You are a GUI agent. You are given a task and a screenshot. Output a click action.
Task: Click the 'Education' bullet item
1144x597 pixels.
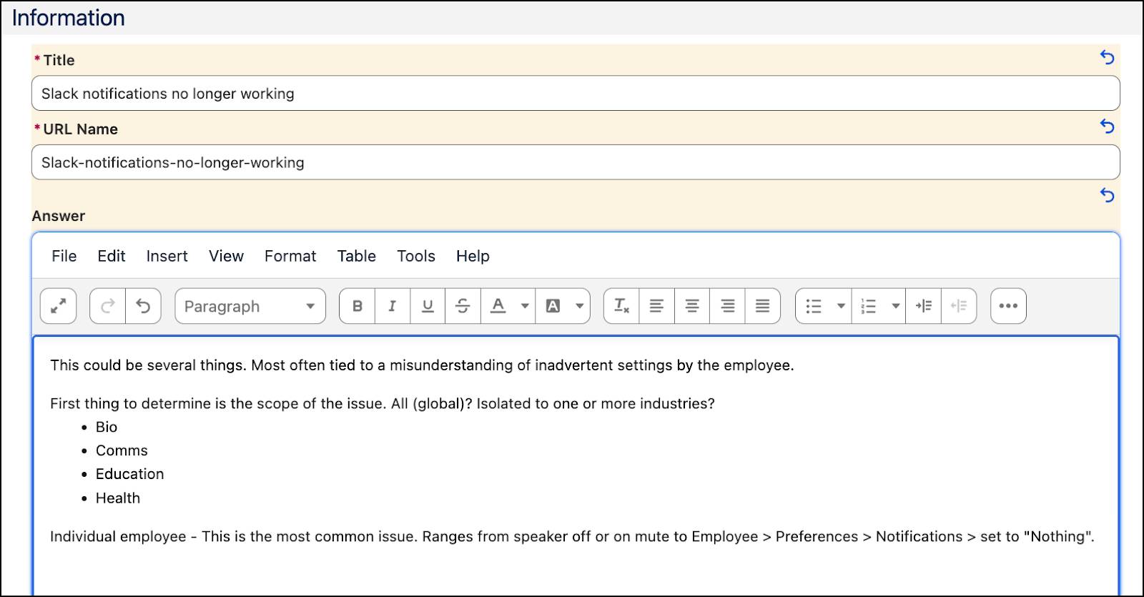point(130,474)
